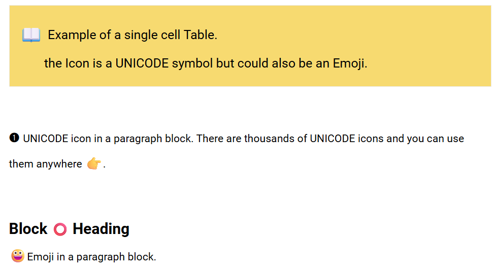The height and width of the screenshot is (269, 494).
Task: Click the grinning face emoji
Action: coord(17,256)
